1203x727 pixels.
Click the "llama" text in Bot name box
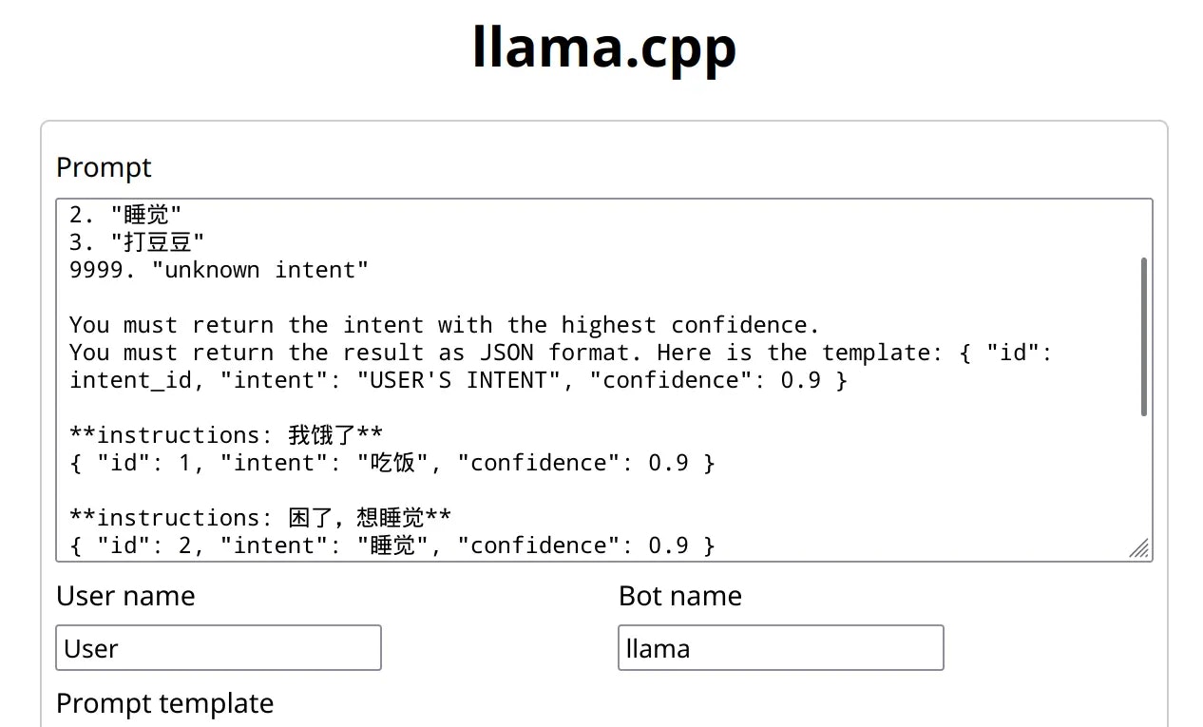click(657, 647)
